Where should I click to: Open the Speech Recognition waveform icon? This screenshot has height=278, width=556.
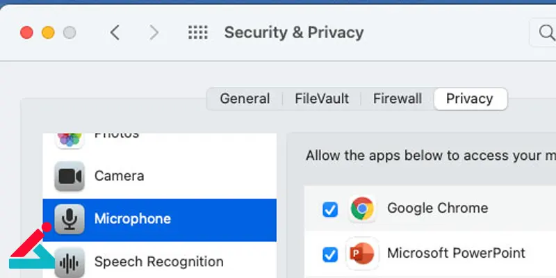click(69, 263)
